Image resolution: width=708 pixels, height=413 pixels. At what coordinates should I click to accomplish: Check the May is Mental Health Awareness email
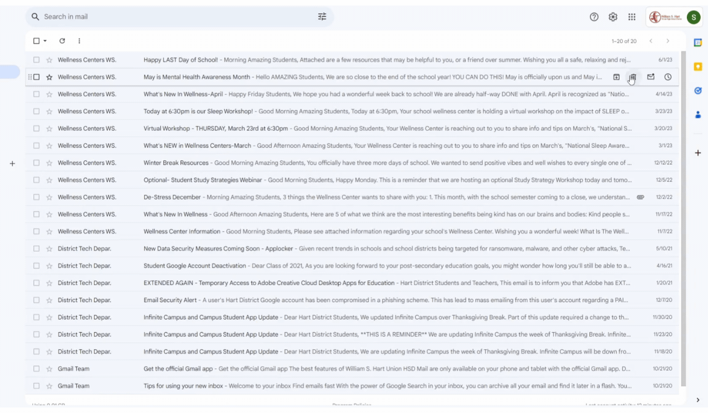click(x=36, y=77)
